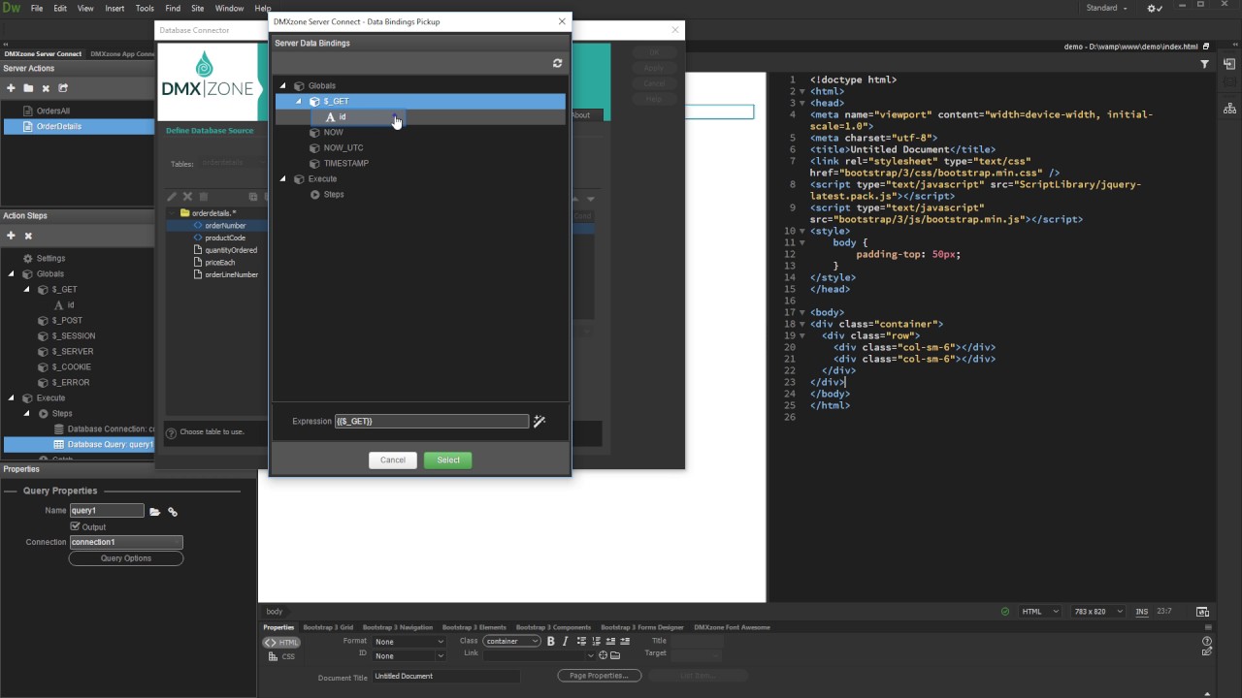This screenshot has width=1242, height=698.
Task: Click the green linting status checkmark
Action: pos(1005,612)
